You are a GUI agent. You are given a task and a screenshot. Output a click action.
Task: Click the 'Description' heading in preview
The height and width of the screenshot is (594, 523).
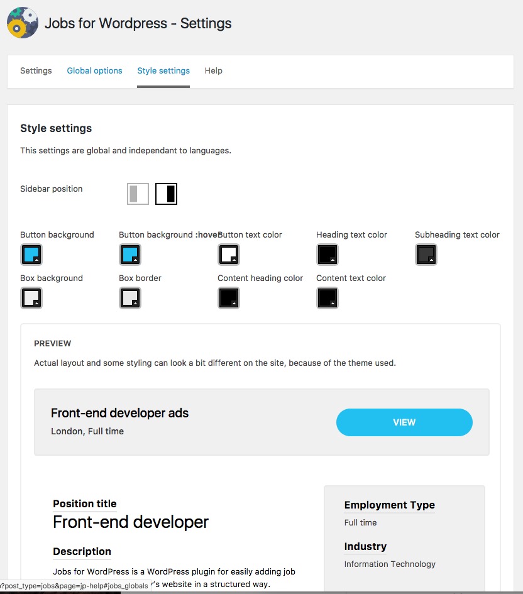[x=82, y=552]
